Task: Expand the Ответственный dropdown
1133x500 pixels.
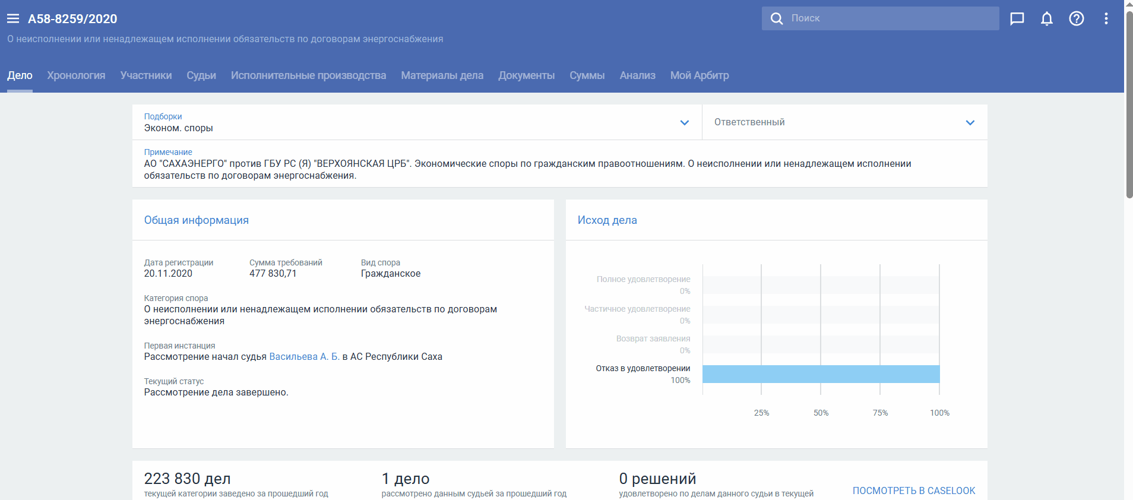Action: click(970, 123)
